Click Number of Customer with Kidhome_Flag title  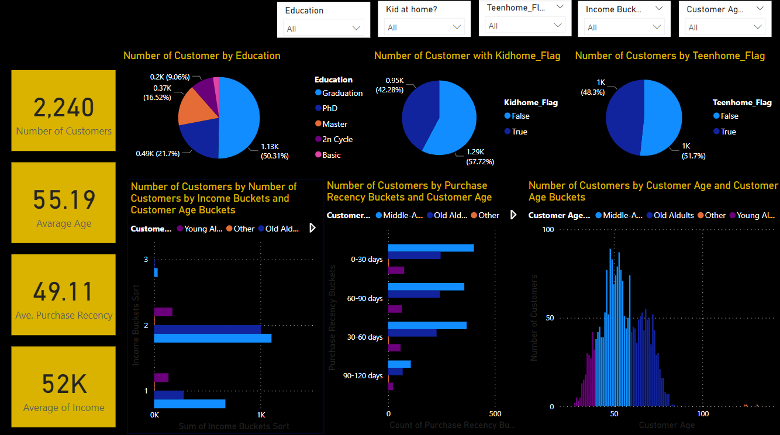tap(467, 56)
